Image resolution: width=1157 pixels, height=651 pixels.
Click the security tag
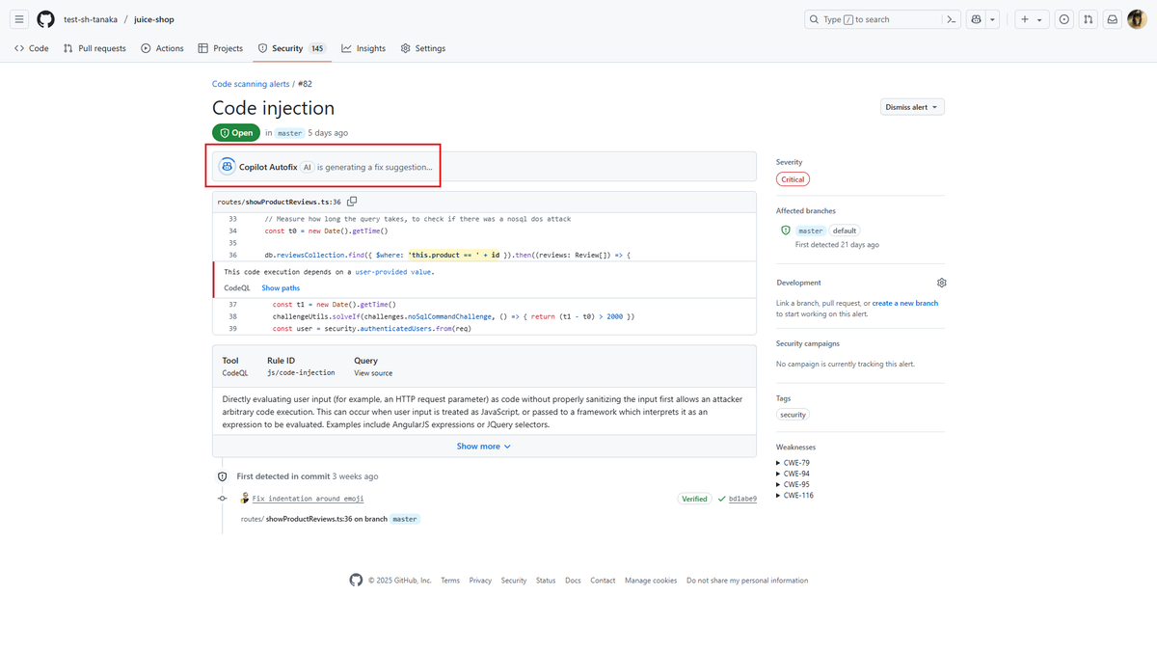(x=793, y=415)
